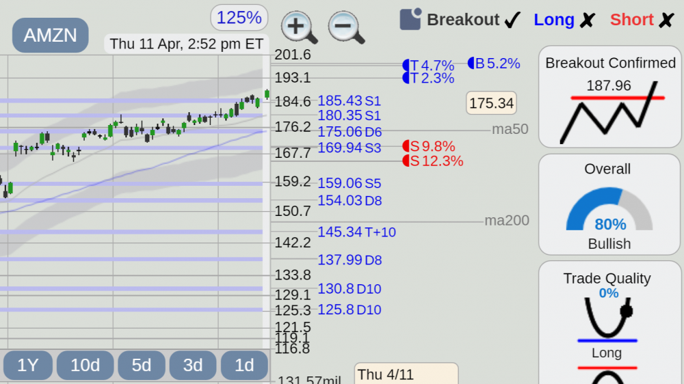Image resolution: width=684 pixels, height=384 pixels.
Task: Zoom in with the plus magnifier
Action: [299, 27]
